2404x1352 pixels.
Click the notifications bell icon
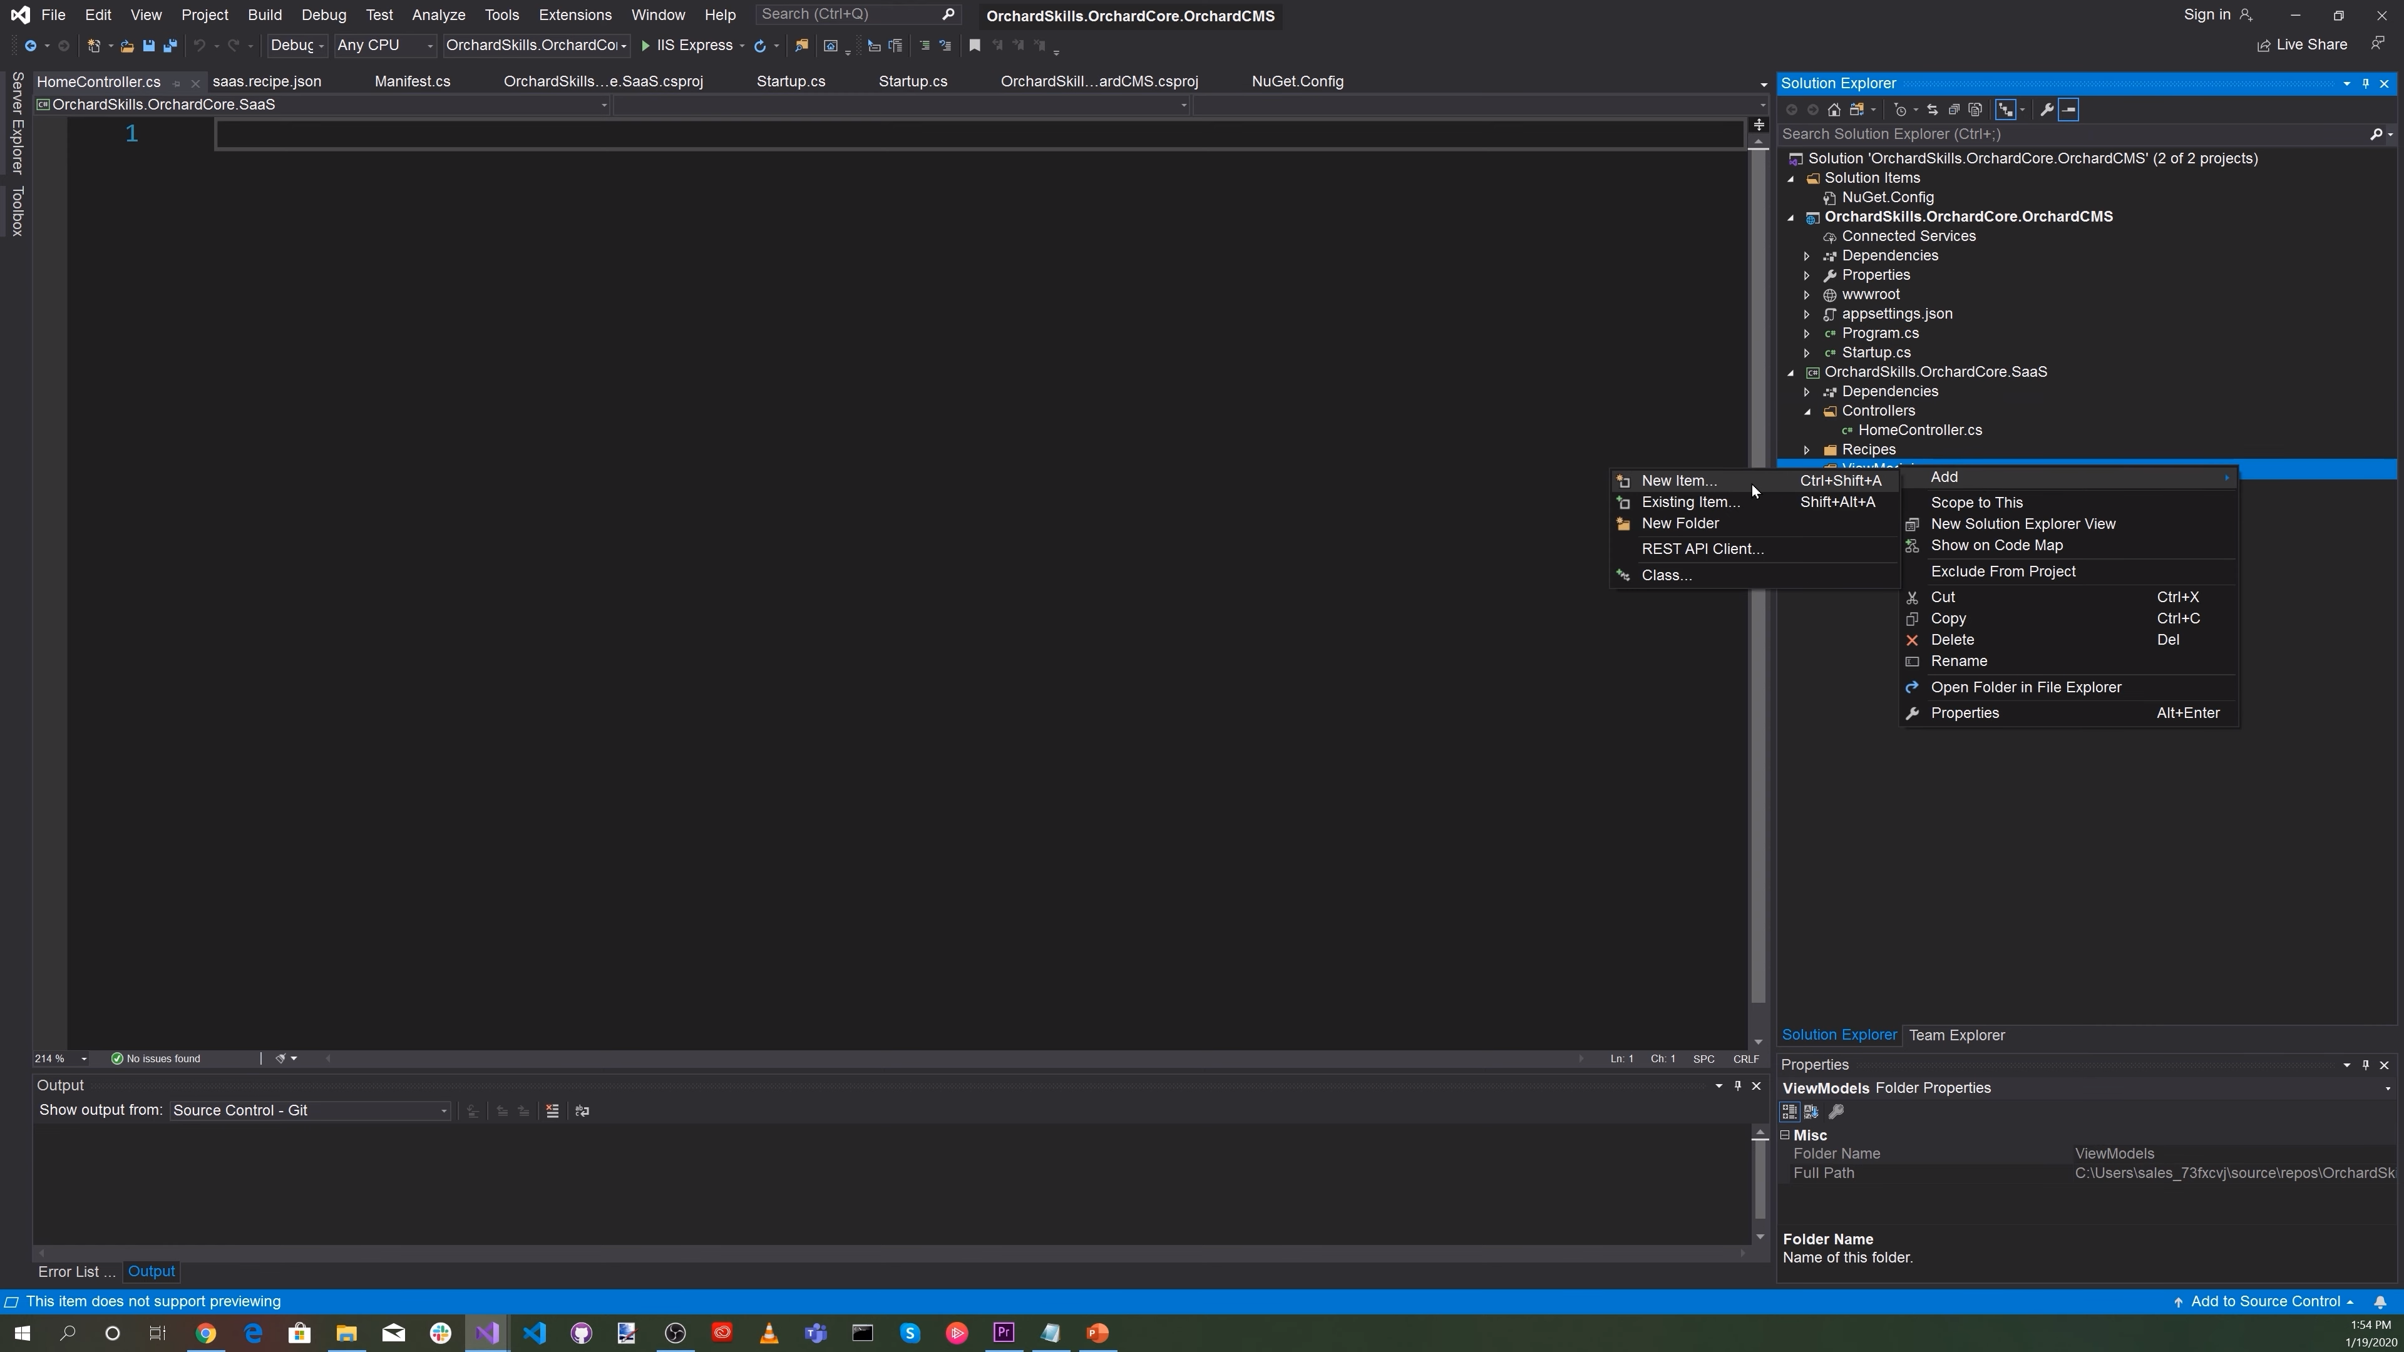(2380, 1303)
